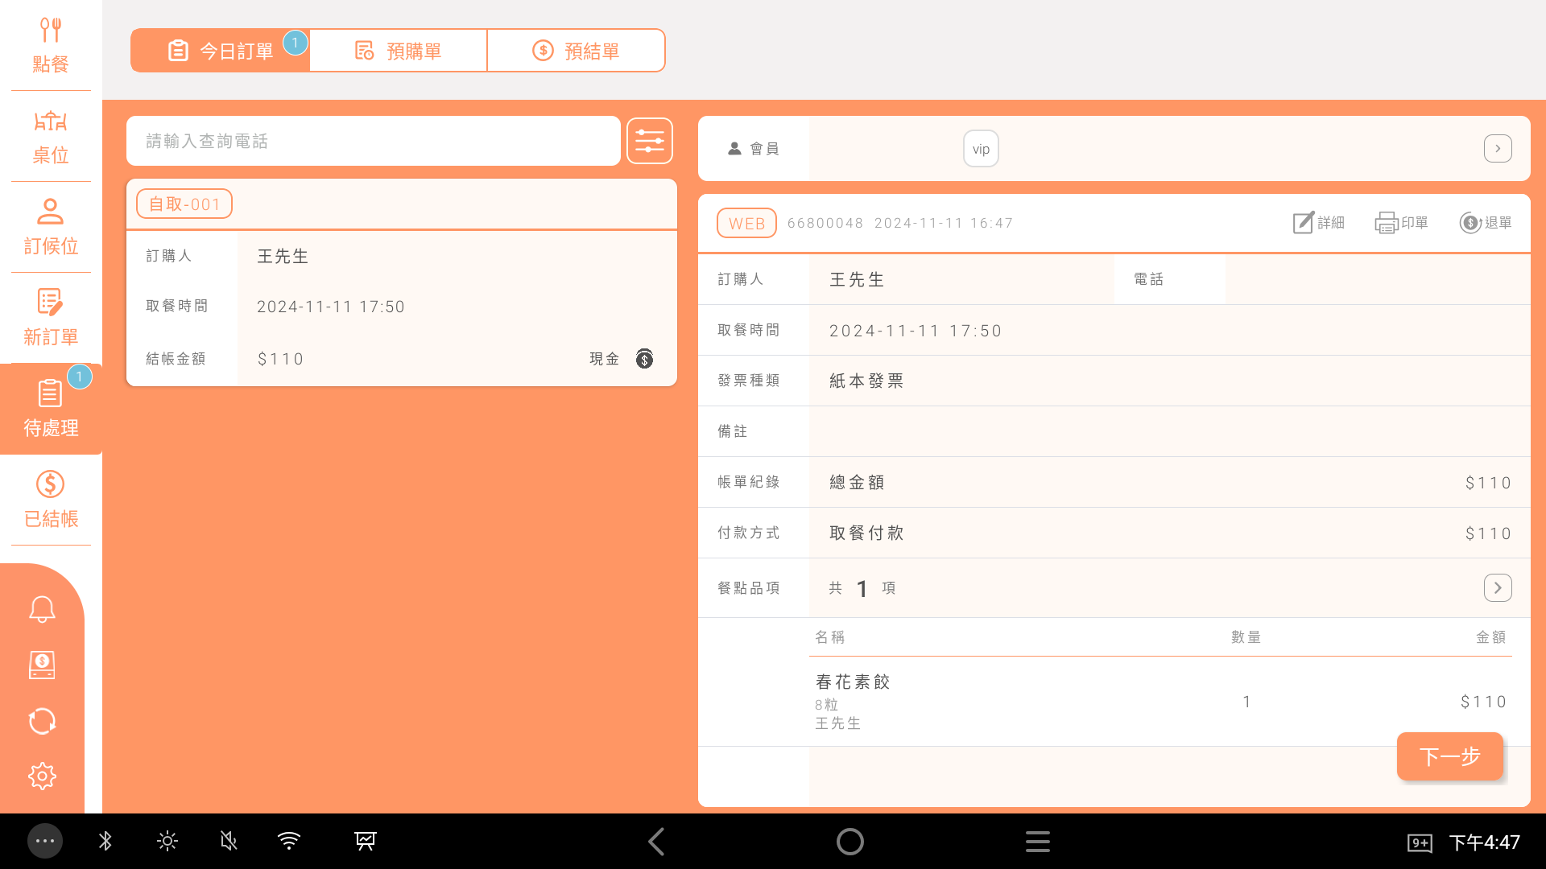Open the 已結帳 paid orders section
1546x869 pixels.
(x=50, y=500)
